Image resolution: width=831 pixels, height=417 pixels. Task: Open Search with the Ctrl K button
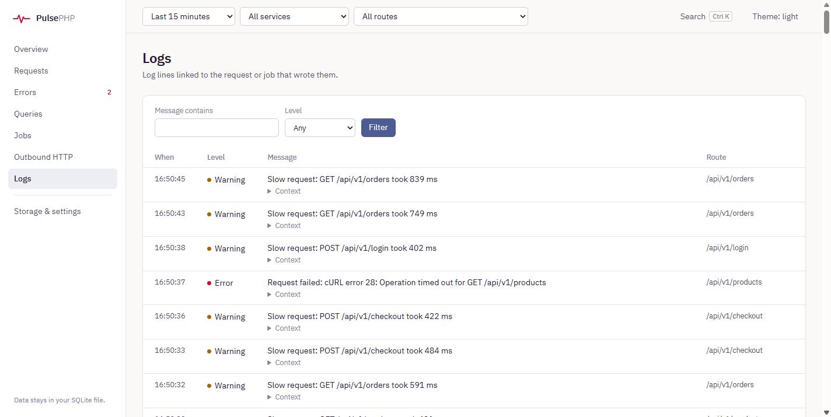pos(706,16)
